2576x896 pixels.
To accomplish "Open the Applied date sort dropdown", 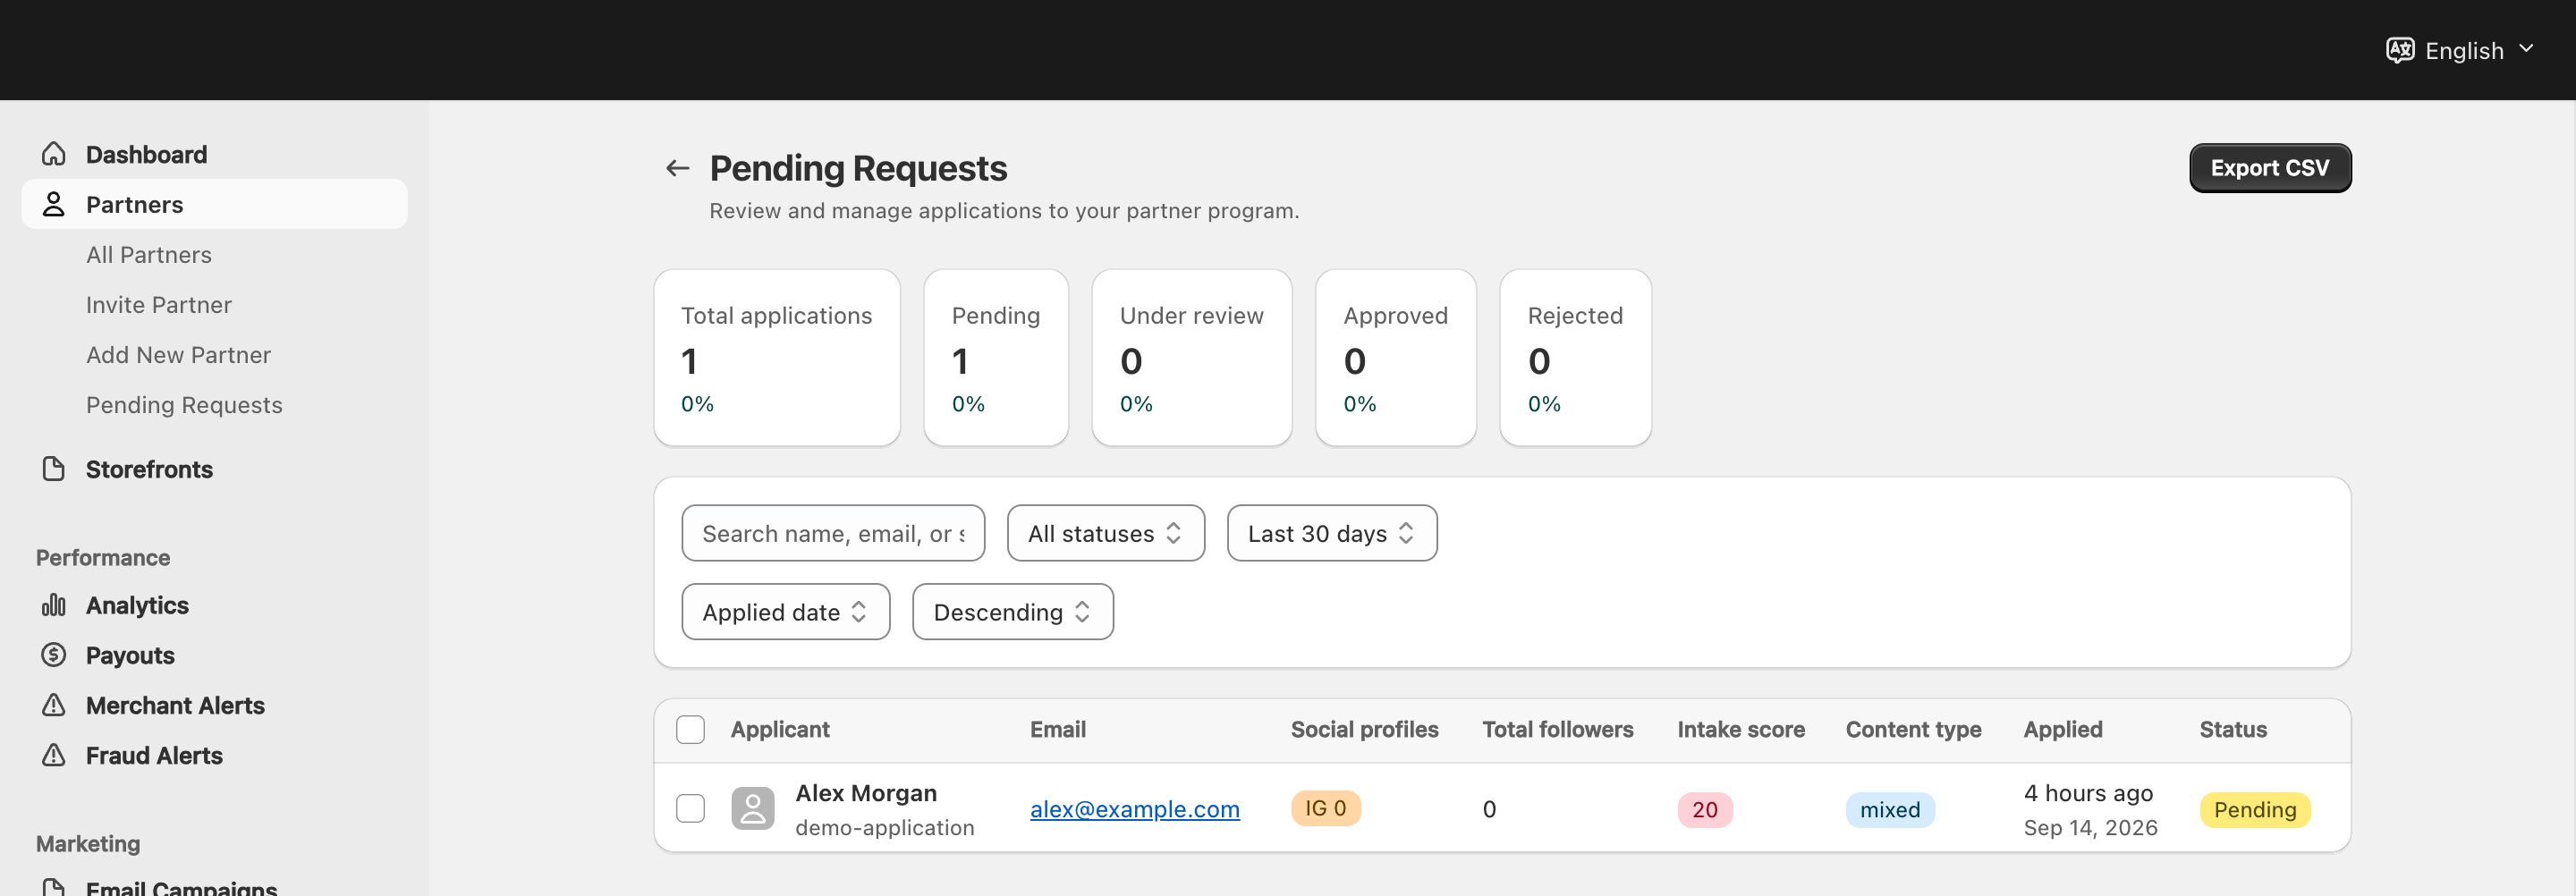I will point(786,612).
